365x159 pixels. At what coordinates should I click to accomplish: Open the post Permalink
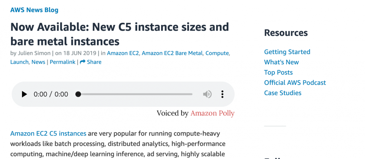62,62
